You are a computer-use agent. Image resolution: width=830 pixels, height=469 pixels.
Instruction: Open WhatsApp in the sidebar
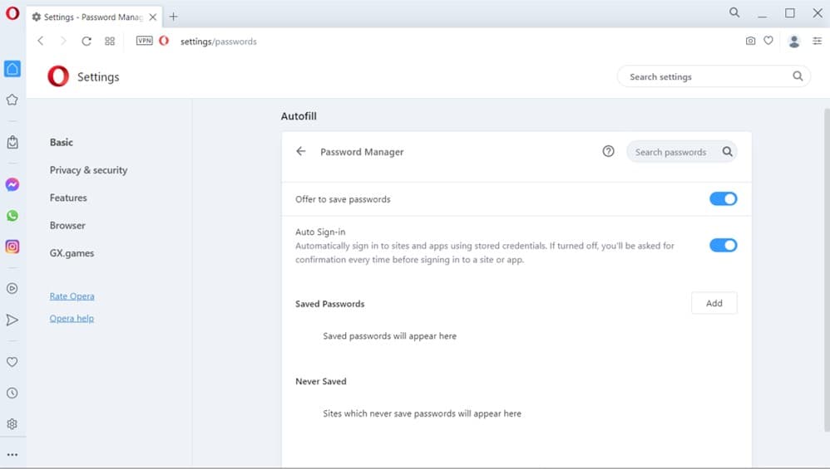12,216
